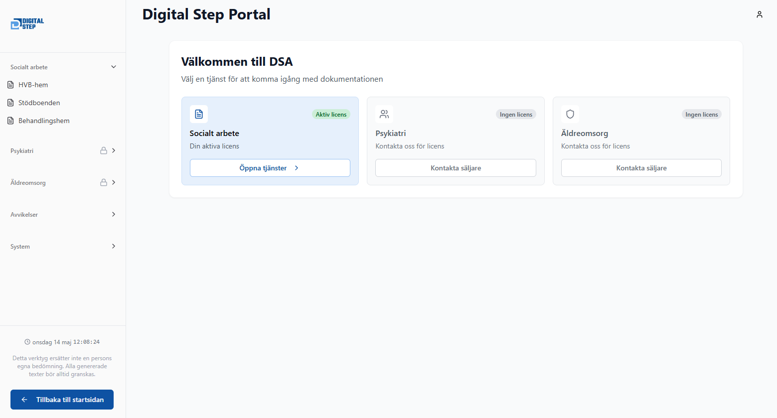Click the Digital Step logo
777x418 pixels.
point(27,23)
